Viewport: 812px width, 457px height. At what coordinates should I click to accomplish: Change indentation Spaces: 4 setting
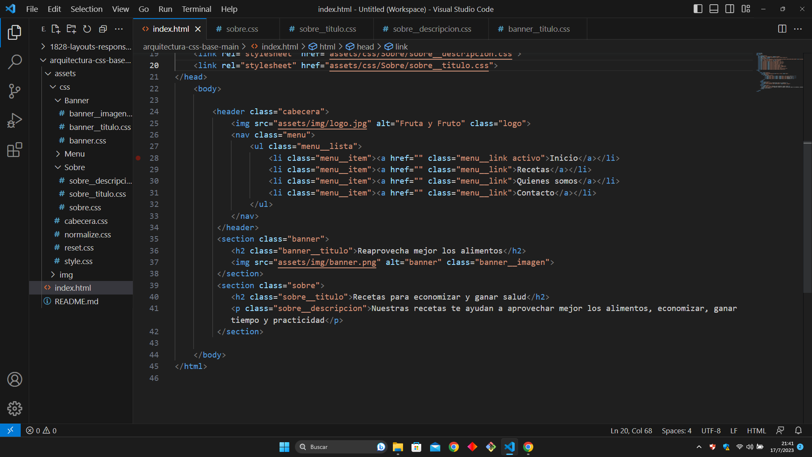676,430
